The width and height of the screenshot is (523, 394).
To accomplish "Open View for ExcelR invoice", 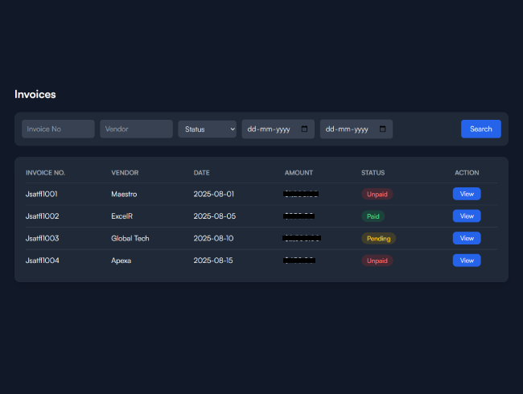I will [467, 215].
